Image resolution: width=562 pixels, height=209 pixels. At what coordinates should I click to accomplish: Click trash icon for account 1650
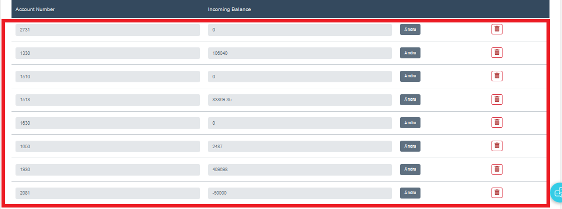[x=496, y=146]
